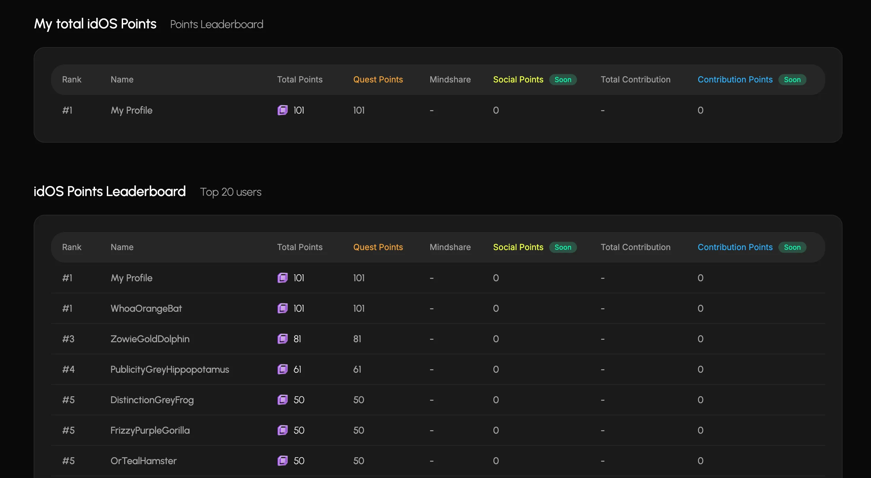Screen dimensions: 871x478
Task: Open the ZowieGoldDolphin user name
Action: [x=150, y=339]
